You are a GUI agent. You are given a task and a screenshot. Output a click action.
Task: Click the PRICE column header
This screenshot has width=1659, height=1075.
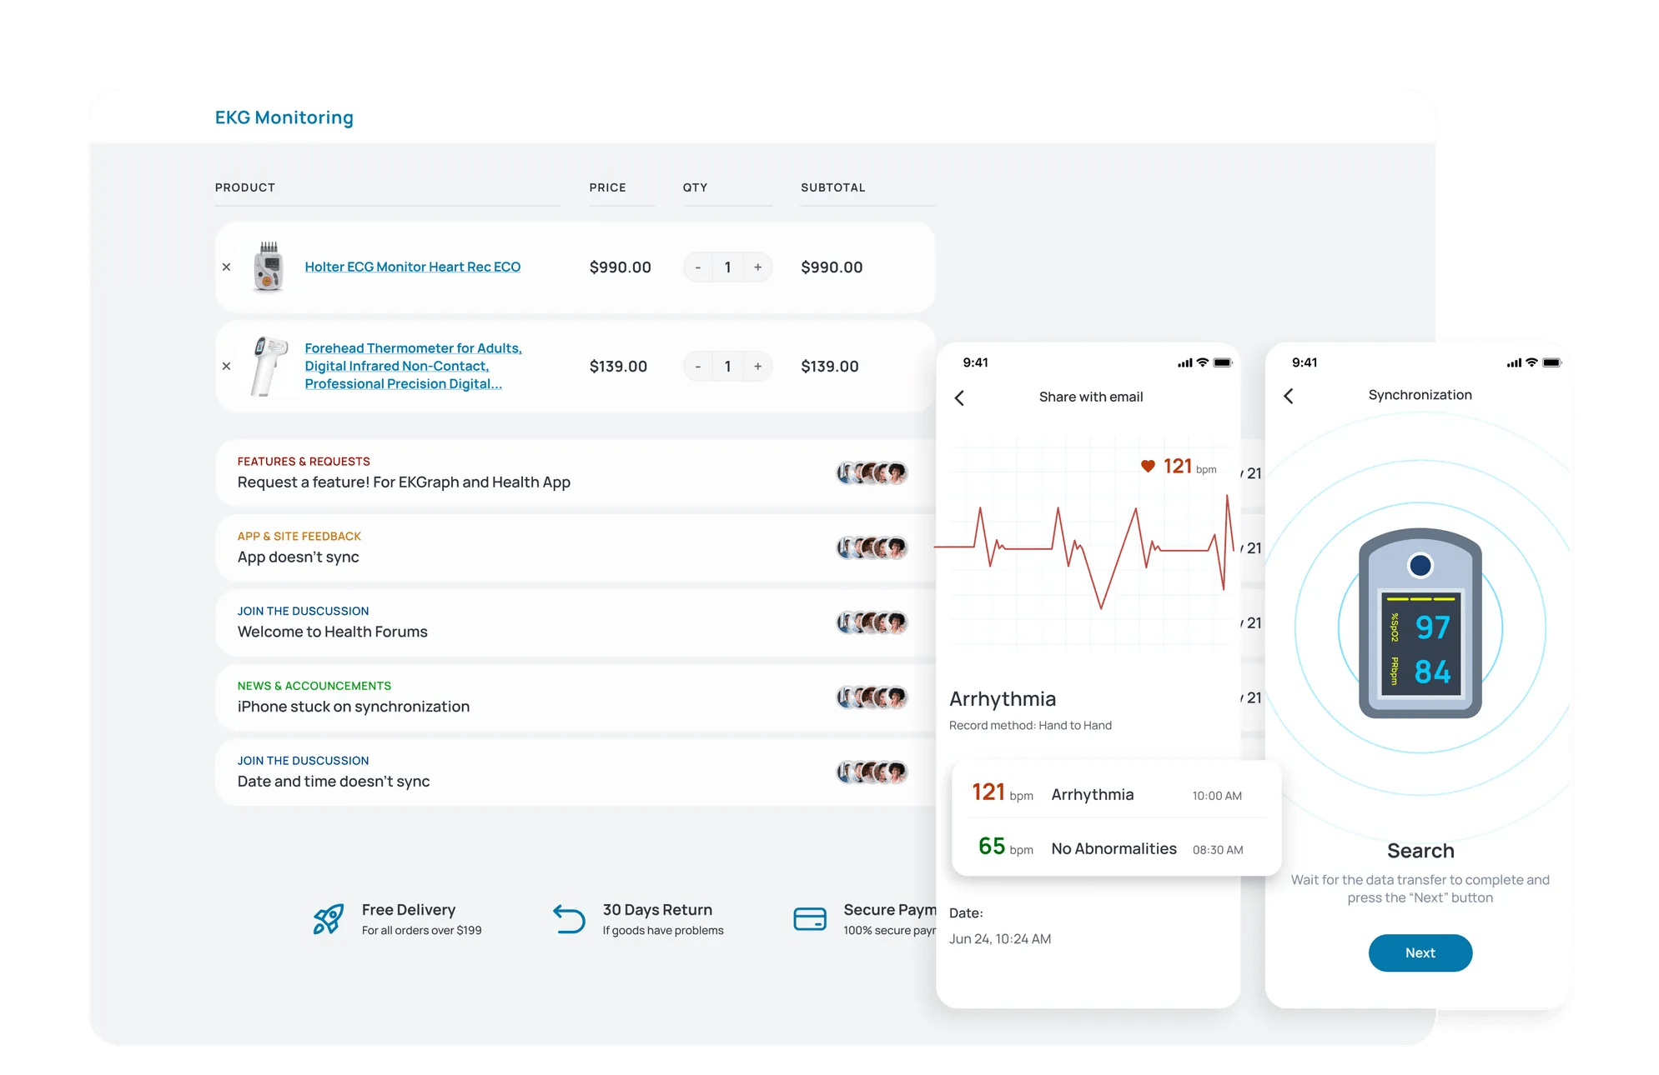point(607,187)
